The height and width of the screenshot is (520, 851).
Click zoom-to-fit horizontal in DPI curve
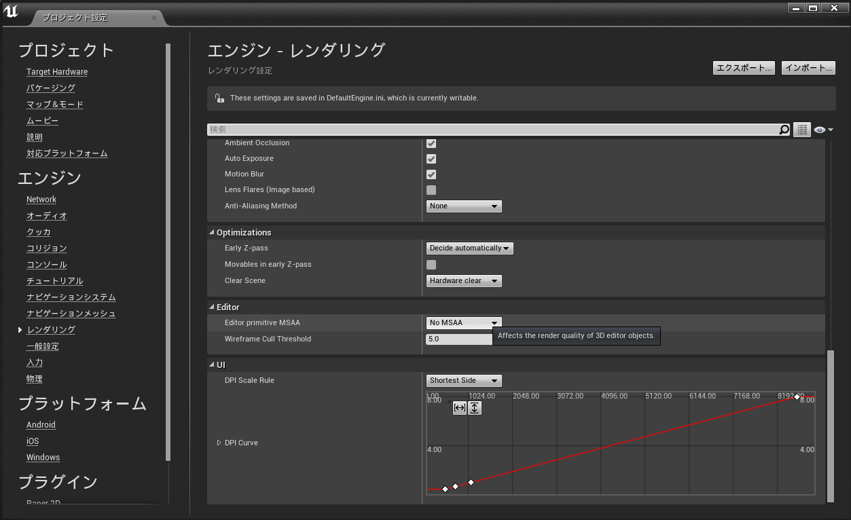[x=460, y=408]
